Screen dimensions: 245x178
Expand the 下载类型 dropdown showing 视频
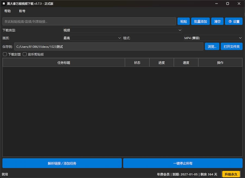pyautogui.click(x=122, y=30)
